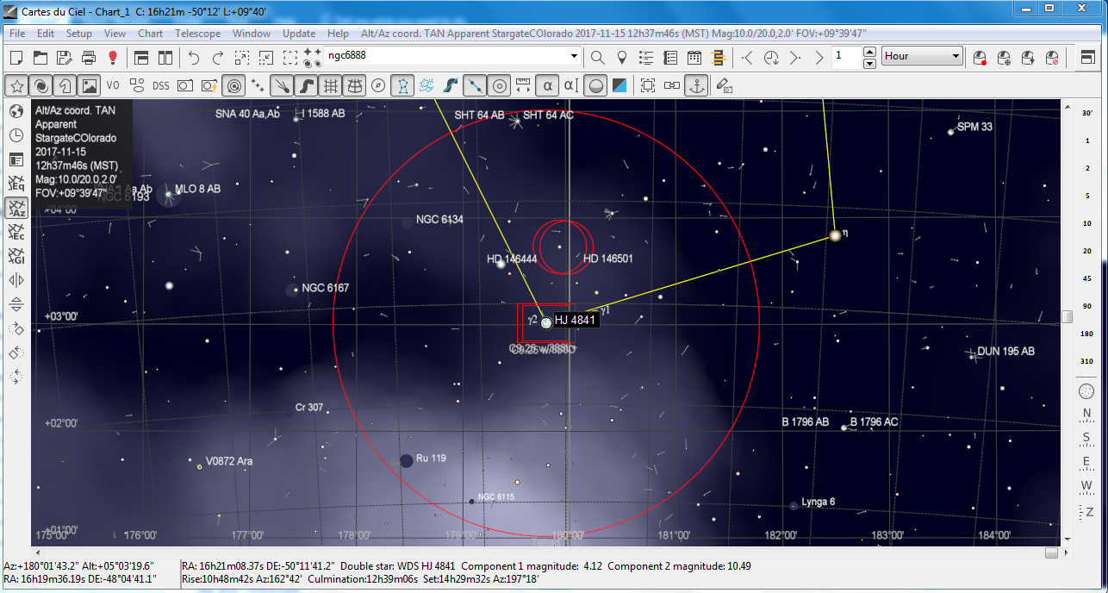Toggle star display
This screenshot has width=1108, height=593.
coord(16,85)
